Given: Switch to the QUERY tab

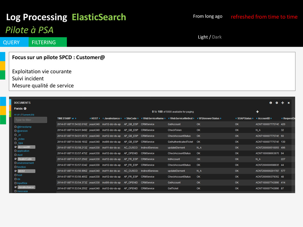Looking at the screenshot, I should tap(14, 42).
